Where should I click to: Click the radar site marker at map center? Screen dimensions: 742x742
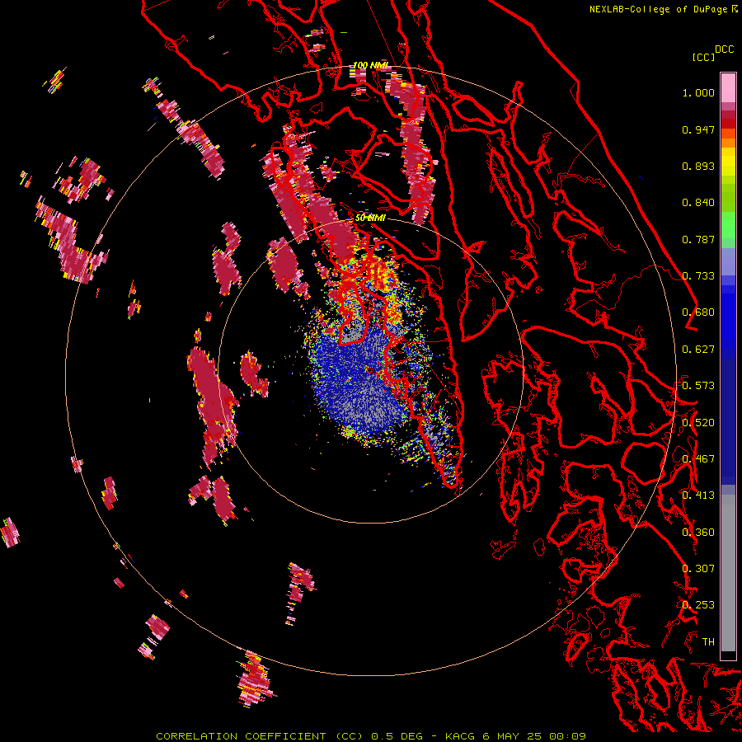click(370, 370)
